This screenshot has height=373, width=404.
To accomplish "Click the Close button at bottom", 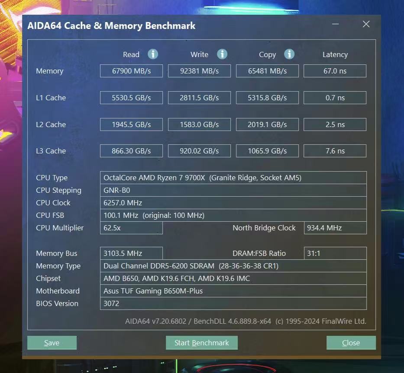I will 351,343.
